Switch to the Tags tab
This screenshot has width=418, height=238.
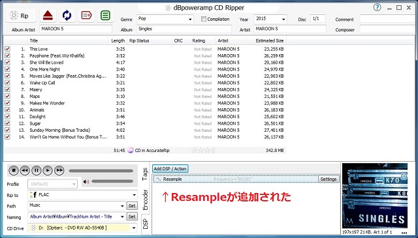(145, 174)
